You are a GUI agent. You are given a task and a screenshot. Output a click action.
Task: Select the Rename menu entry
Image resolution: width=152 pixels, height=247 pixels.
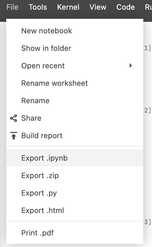coord(75,101)
